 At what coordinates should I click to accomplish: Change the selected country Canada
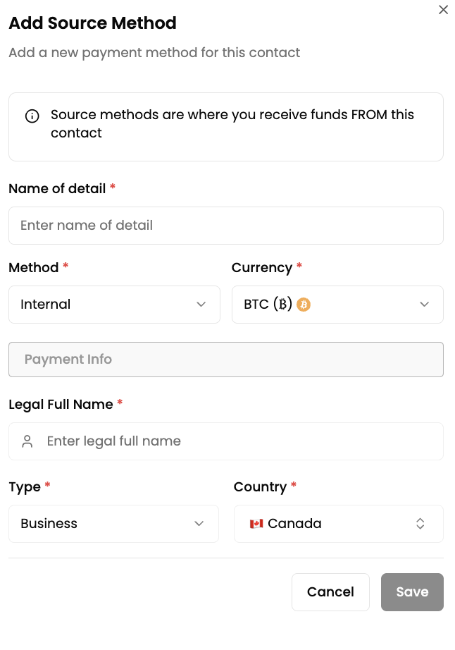click(x=295, y=524)
